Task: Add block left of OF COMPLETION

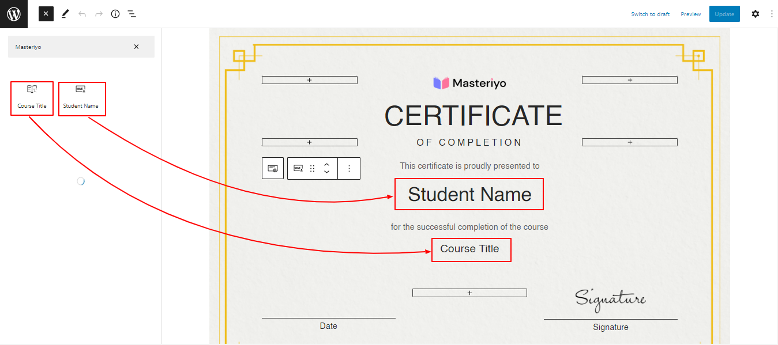Action: [x=310, y=142]
